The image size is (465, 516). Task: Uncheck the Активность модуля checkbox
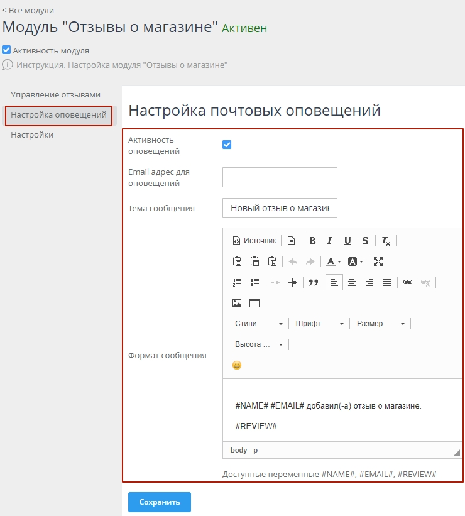pyautogui.click(x=6, y=50)
